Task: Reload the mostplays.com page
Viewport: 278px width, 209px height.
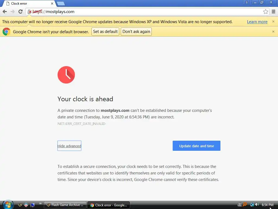Action: click(21, 12)
